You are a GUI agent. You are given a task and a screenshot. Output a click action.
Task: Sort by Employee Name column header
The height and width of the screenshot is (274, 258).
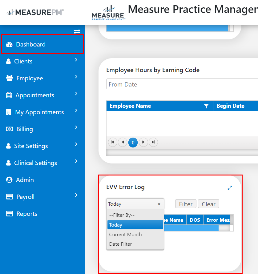pyautogui.click(x=130, y=106)
